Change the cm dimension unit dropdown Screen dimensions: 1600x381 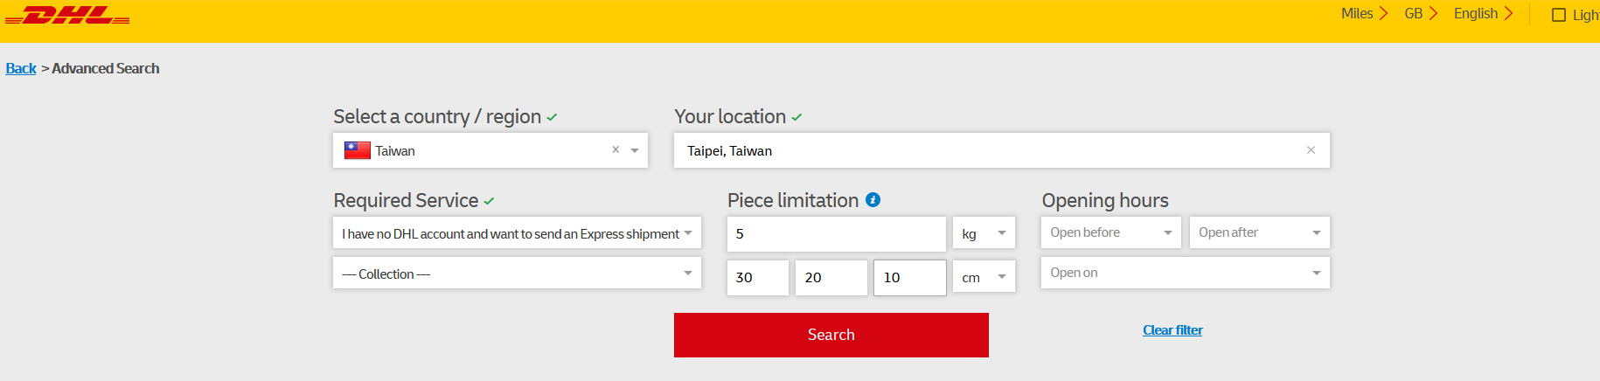984,277
